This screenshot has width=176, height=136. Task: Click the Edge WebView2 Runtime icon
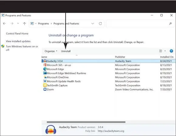pos(45,73)
